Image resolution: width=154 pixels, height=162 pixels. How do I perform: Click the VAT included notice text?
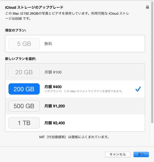click(x=74, y=137)
